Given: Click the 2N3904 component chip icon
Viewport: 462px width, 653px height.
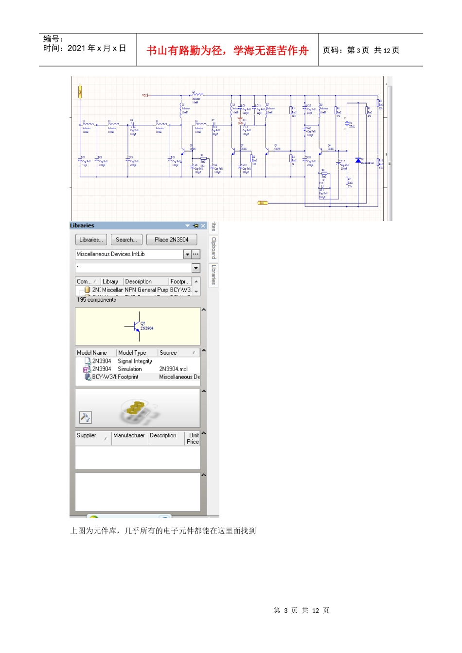Looking at the screenshot, I should click(x=88, y=290).
